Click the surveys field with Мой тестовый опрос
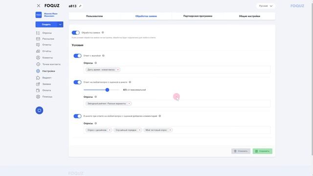The height and width of the screenshot is (176, 313). pyautogui.click(x=177, y=130)
